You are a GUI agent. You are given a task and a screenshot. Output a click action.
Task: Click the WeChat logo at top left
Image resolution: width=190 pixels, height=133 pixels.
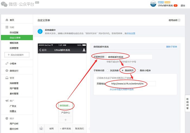pyautogui.click(x=4, y=4)
